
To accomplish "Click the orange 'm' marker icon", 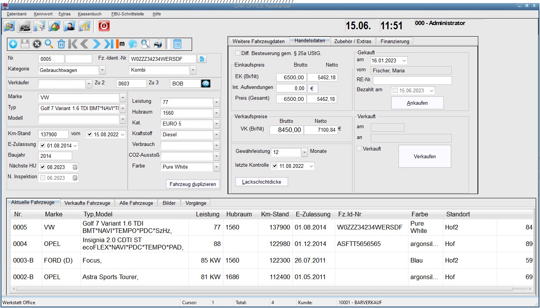I will click(121, 44).
